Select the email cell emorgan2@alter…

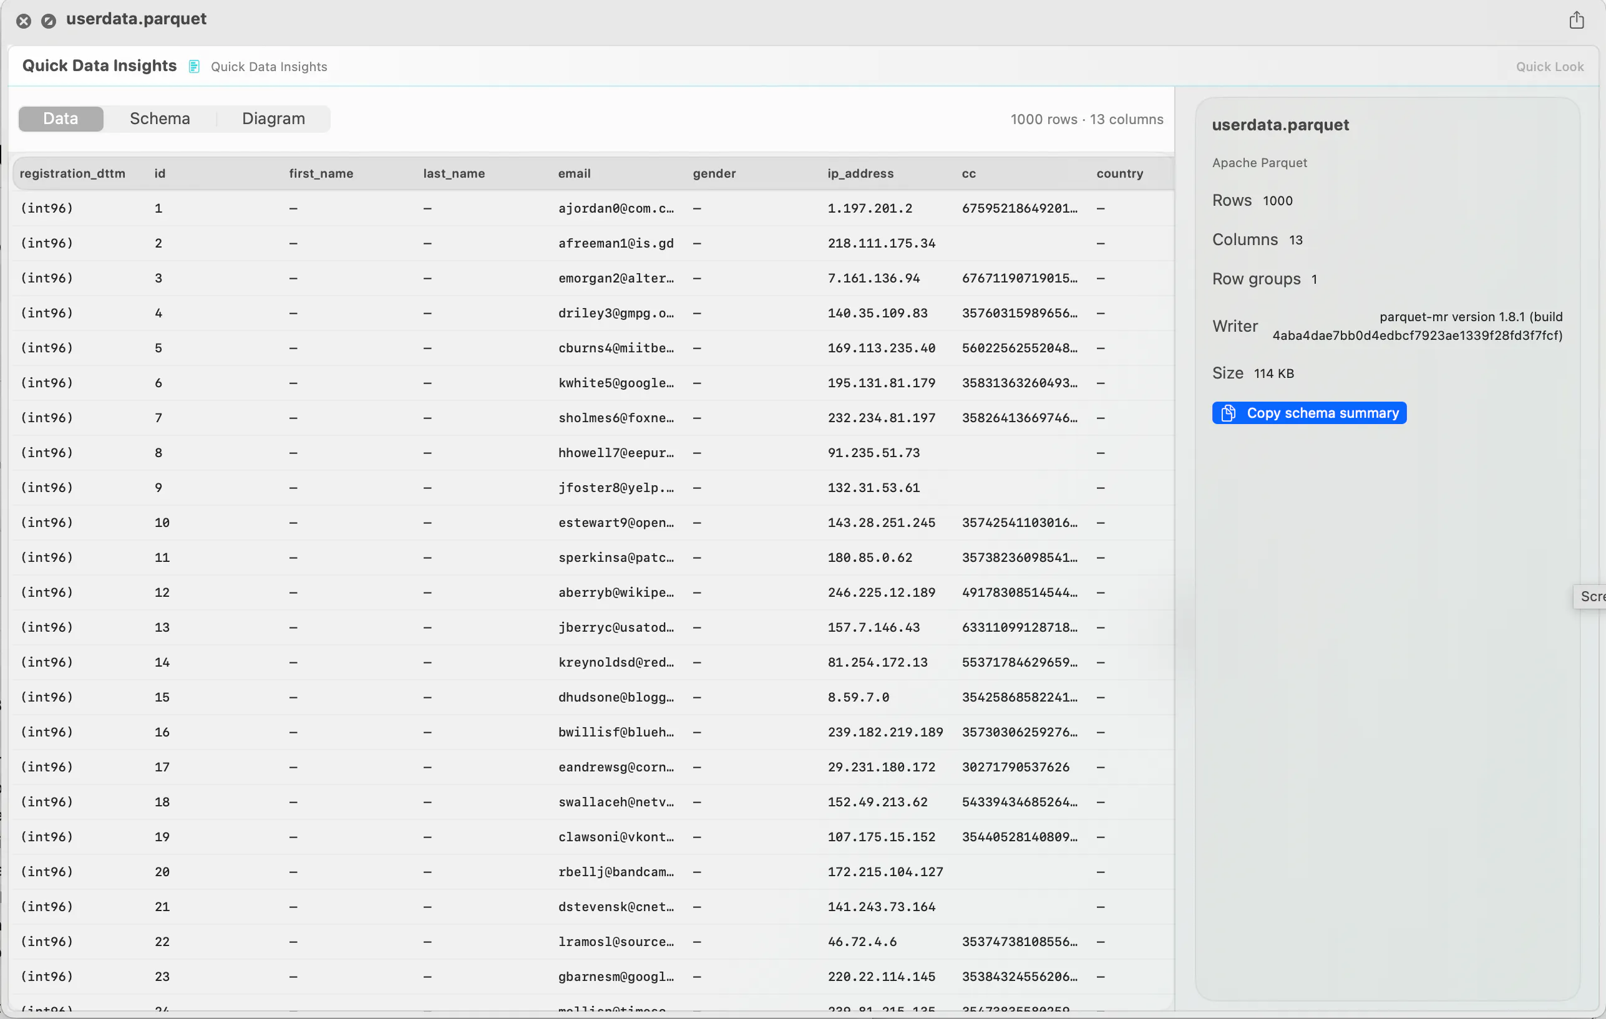pyautogui.click(x=616, y=278)
